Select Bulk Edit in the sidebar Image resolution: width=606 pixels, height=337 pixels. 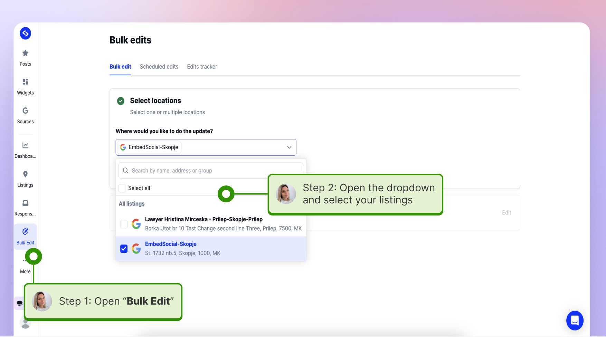[x=25, y=237]
